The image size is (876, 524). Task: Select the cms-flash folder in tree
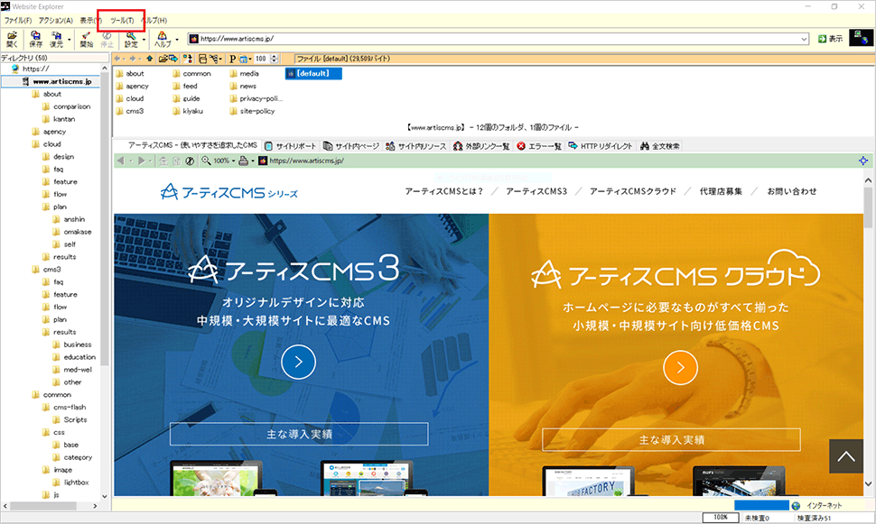tap(64, 408)
